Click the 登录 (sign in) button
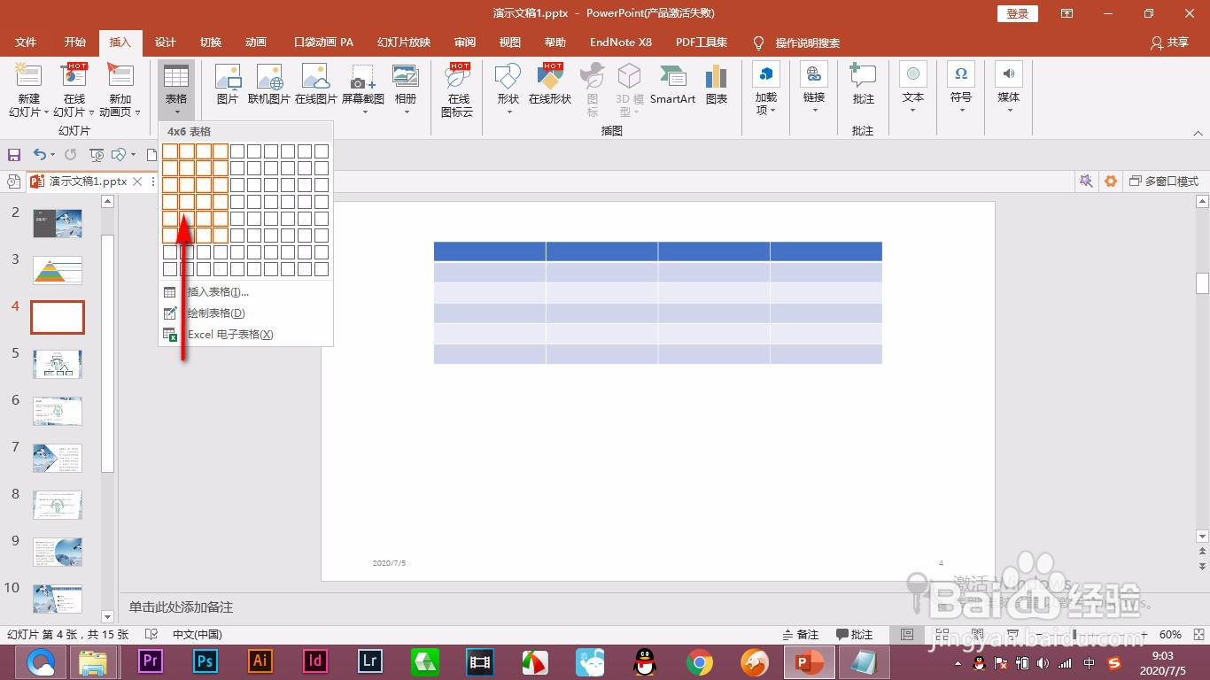The image size is (1210, 680). [x=1018, y=13]
